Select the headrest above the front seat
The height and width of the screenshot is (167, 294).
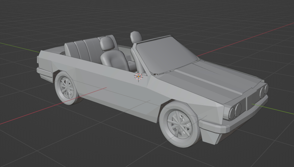coord(106,44)
